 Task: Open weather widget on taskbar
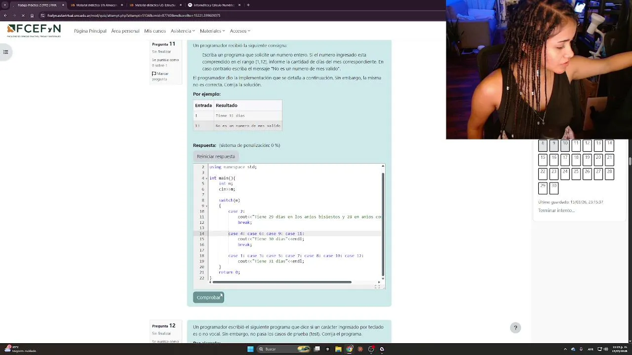[x=20, y=349]
